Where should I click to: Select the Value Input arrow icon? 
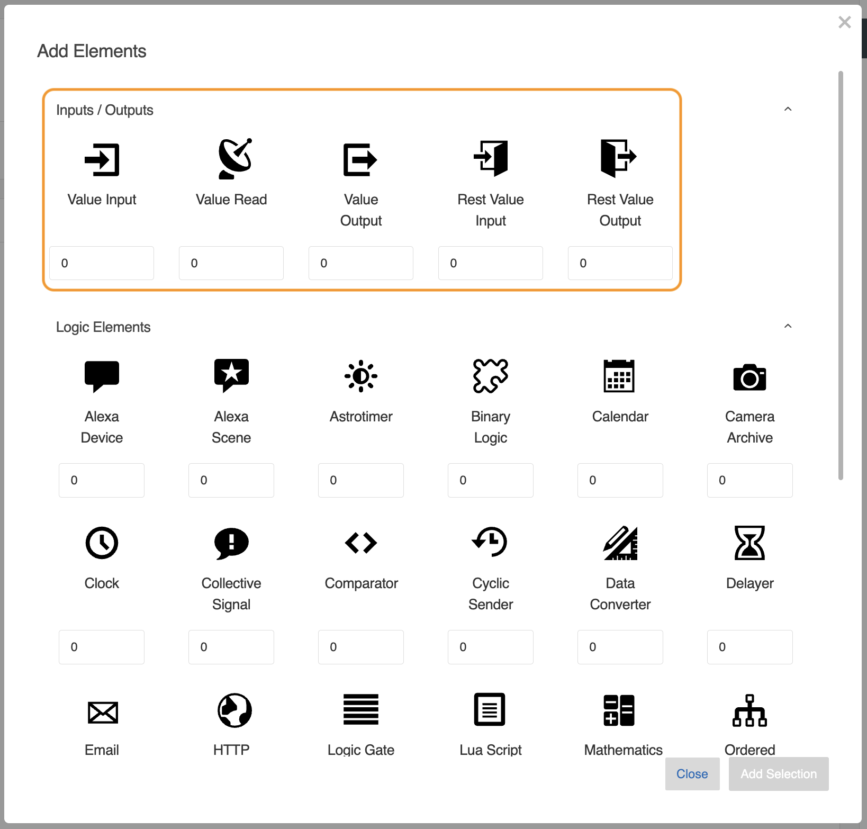102,159
